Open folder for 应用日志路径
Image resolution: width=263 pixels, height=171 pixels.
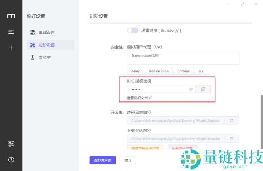pos(231,120)
